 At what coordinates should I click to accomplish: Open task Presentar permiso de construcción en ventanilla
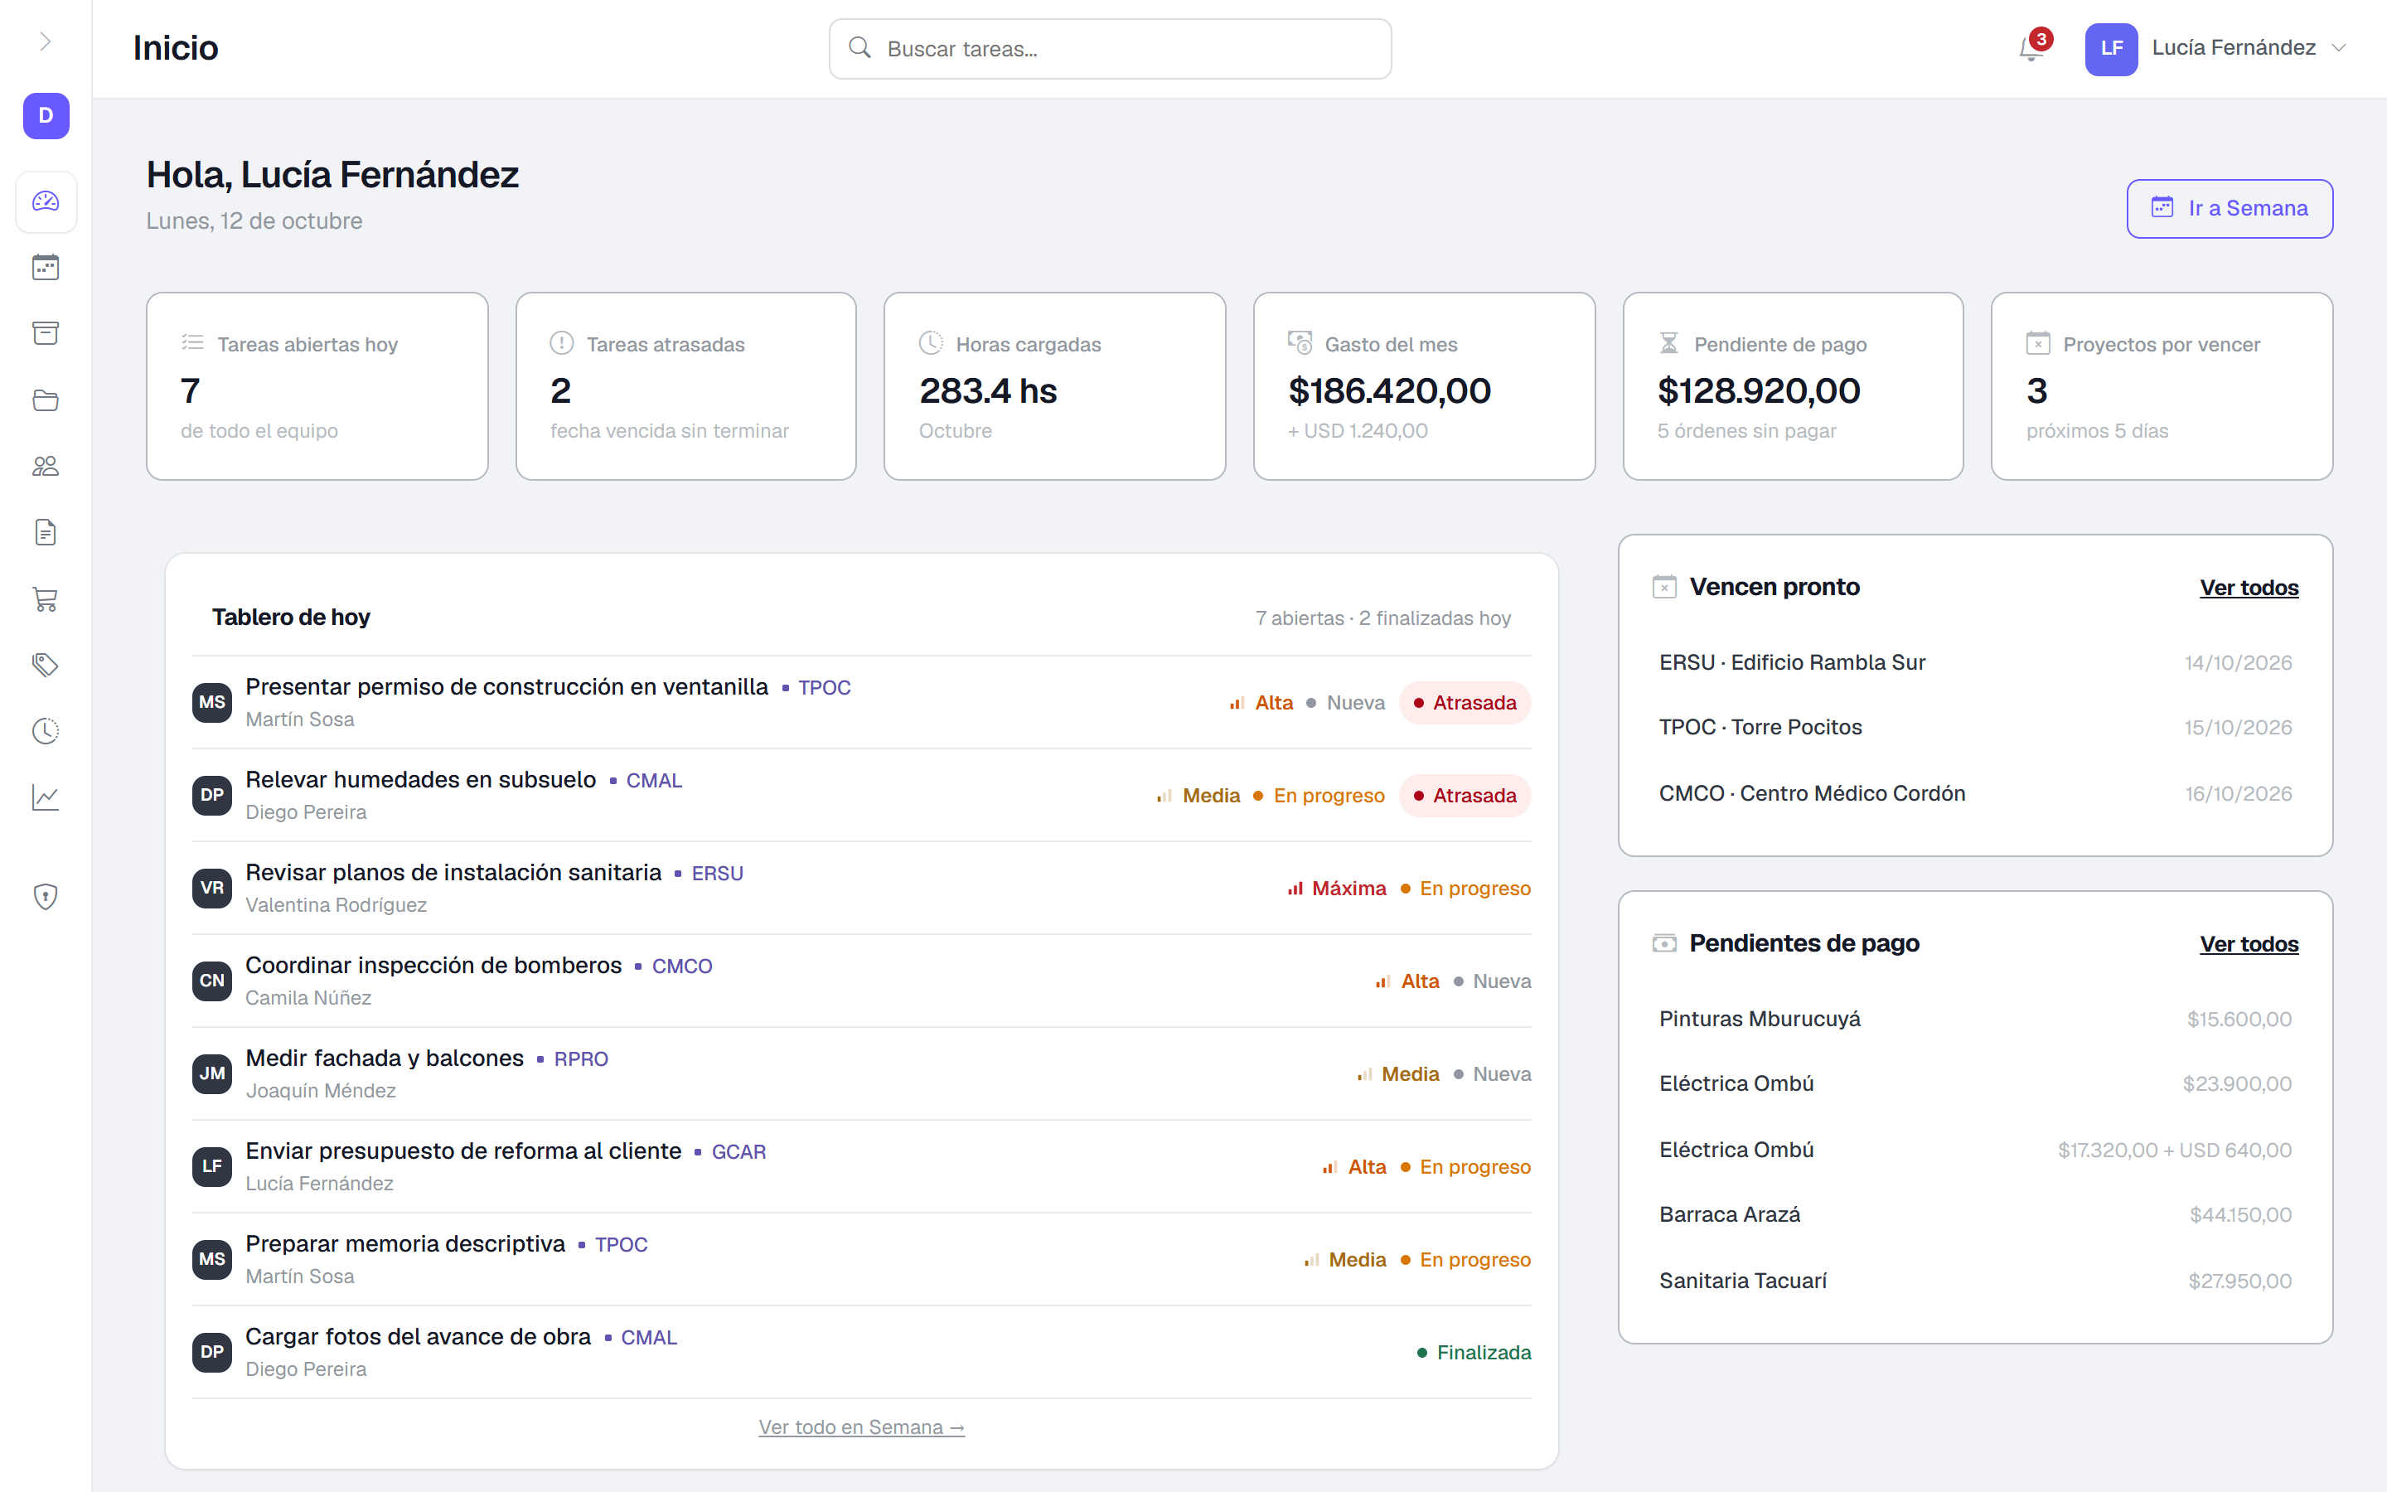tap(861, 703)
